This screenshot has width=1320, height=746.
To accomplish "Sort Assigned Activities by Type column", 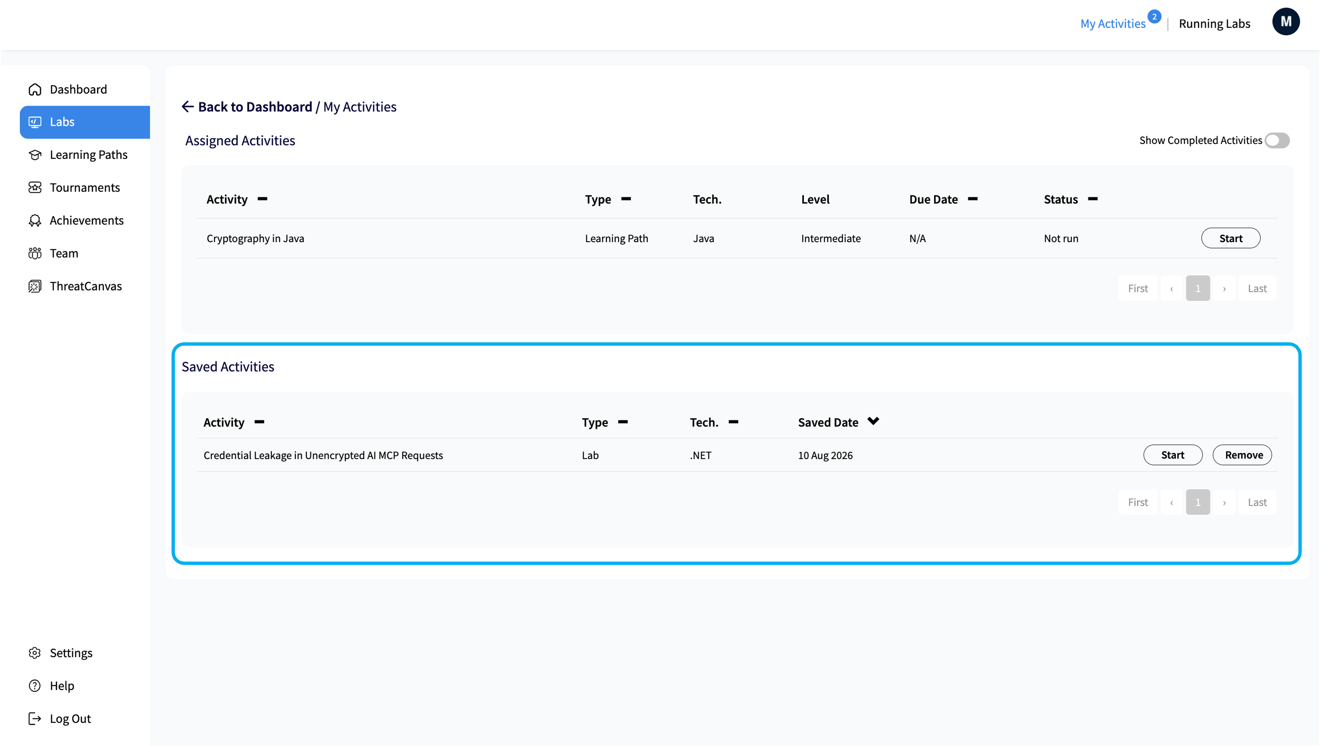I will pyautogui.click(x=626, y=199).
